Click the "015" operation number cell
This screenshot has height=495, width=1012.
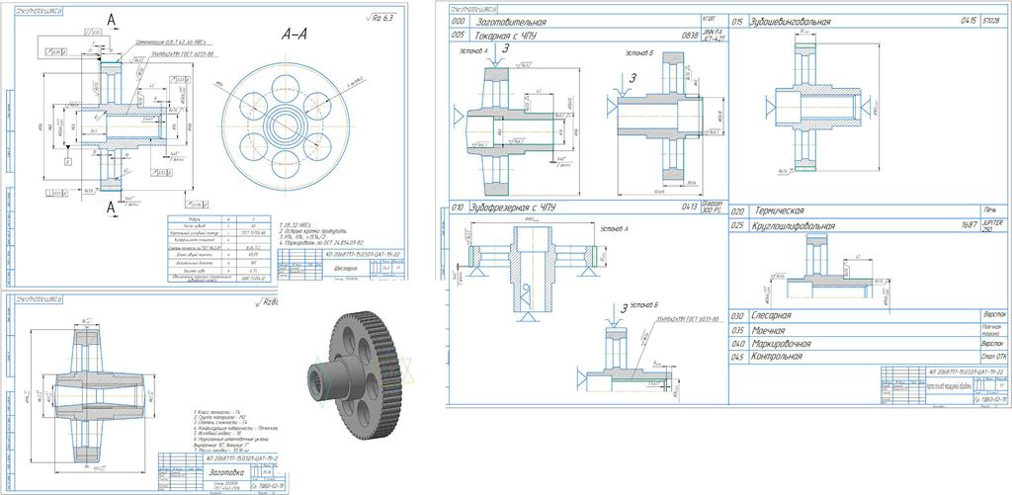tap(737, 22)
